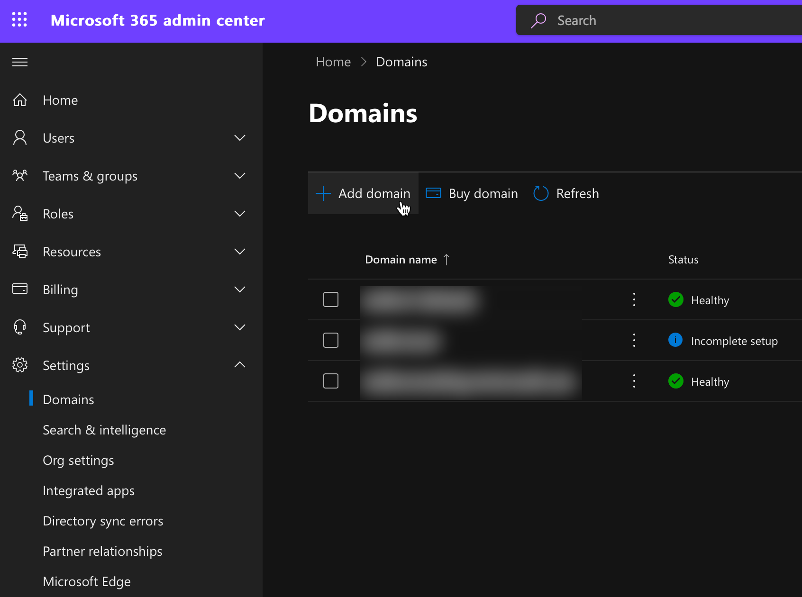
Task: Sort by the Domain name column header
Action: (401, 260)
